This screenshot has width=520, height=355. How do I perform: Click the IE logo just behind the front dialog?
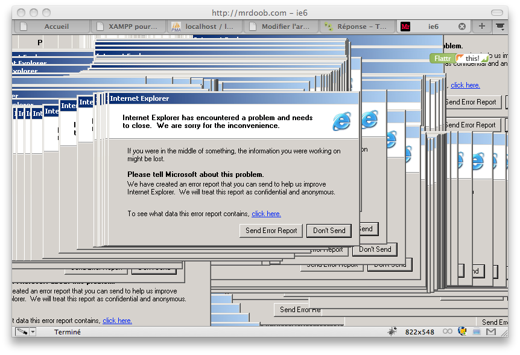[370, 119]
